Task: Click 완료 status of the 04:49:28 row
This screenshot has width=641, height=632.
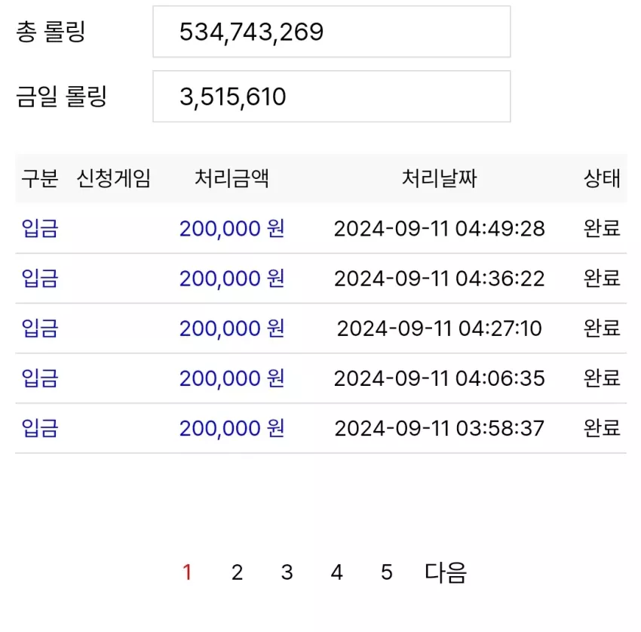Action: click(603, 228)
